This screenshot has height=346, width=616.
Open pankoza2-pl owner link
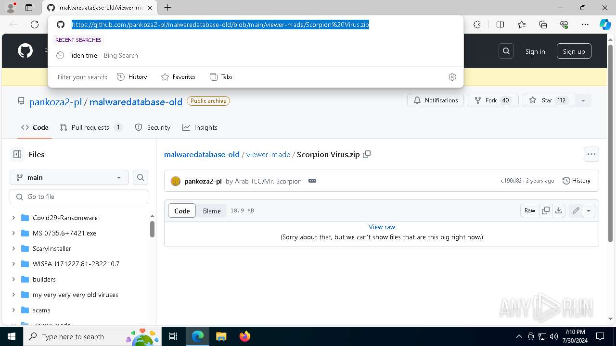pyautogui.click(x=55, y=102)
